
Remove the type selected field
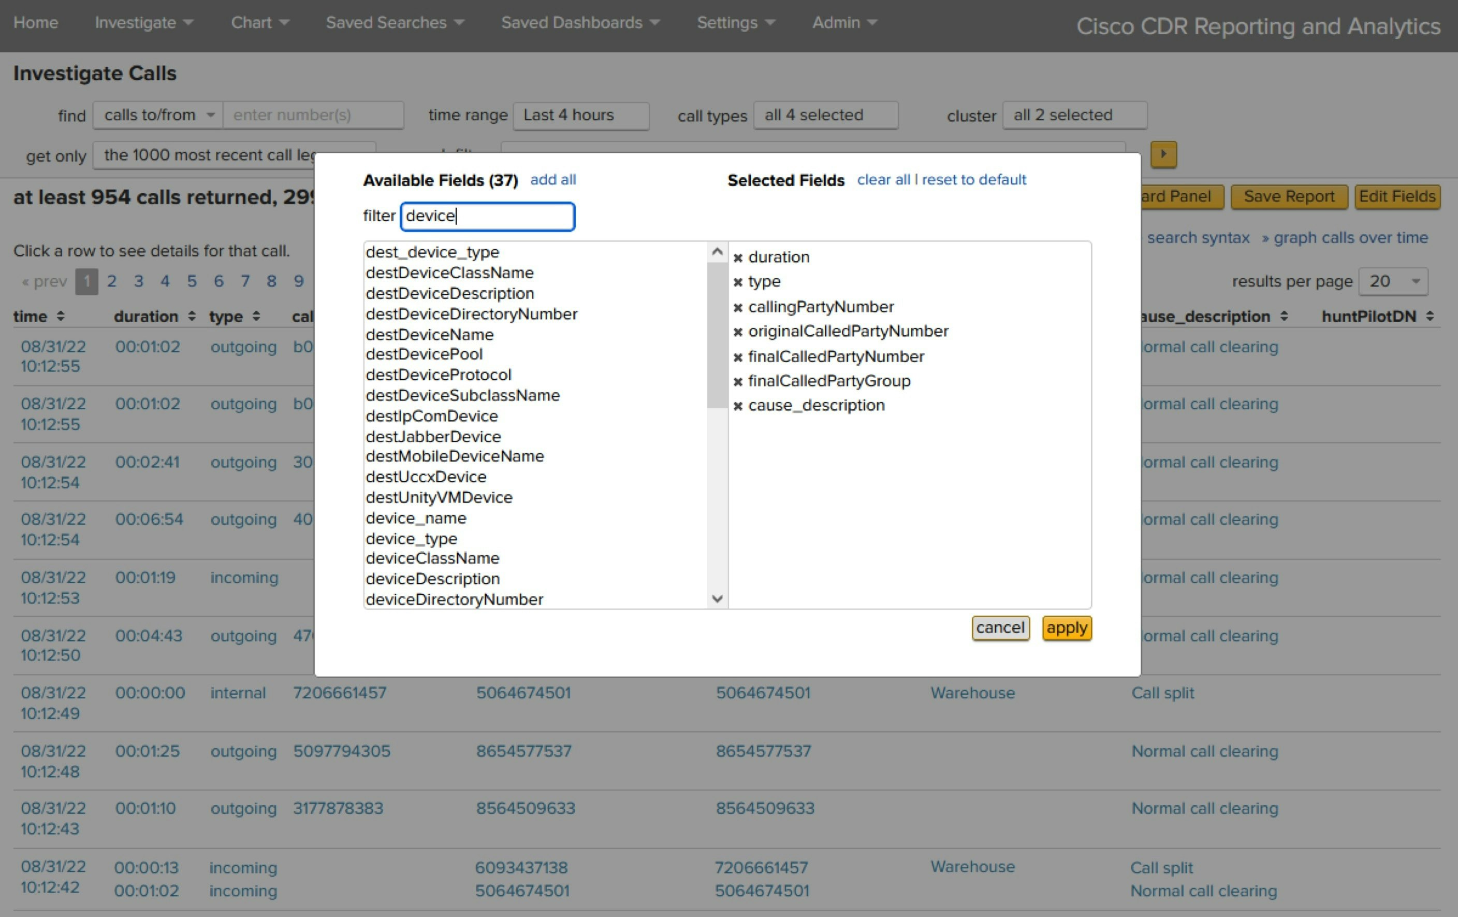pos(737,282)
